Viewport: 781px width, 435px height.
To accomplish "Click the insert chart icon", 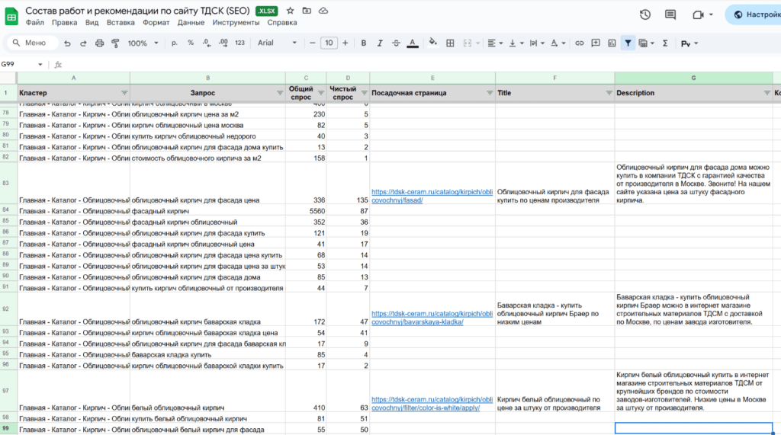I will pos(612,43).
